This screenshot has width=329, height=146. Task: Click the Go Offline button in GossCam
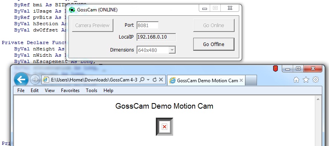[214, 44]
